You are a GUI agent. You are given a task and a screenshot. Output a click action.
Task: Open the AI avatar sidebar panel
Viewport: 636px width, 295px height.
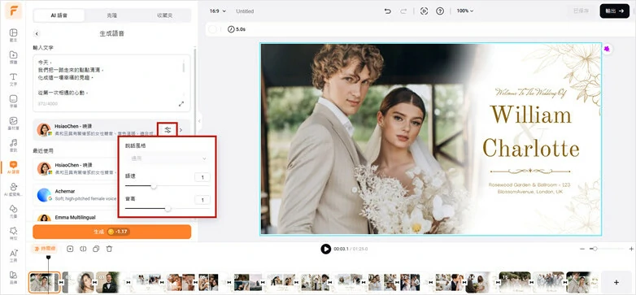tap(13, 189)
